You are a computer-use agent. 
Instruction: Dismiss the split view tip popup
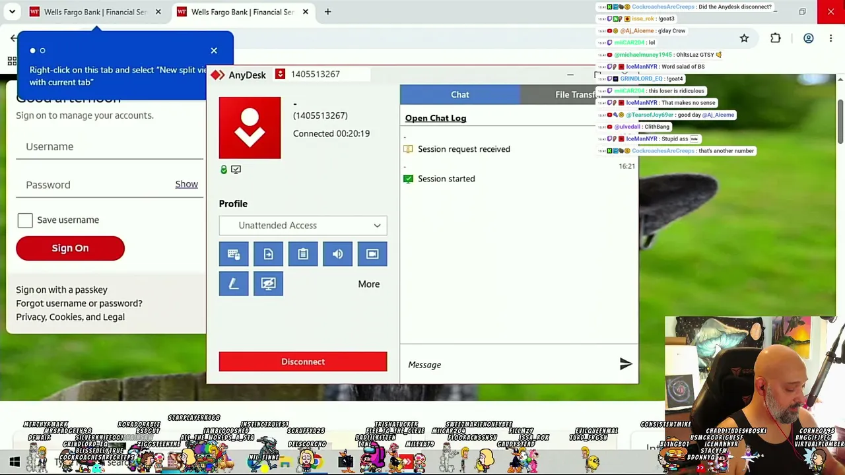click(214, 51)
